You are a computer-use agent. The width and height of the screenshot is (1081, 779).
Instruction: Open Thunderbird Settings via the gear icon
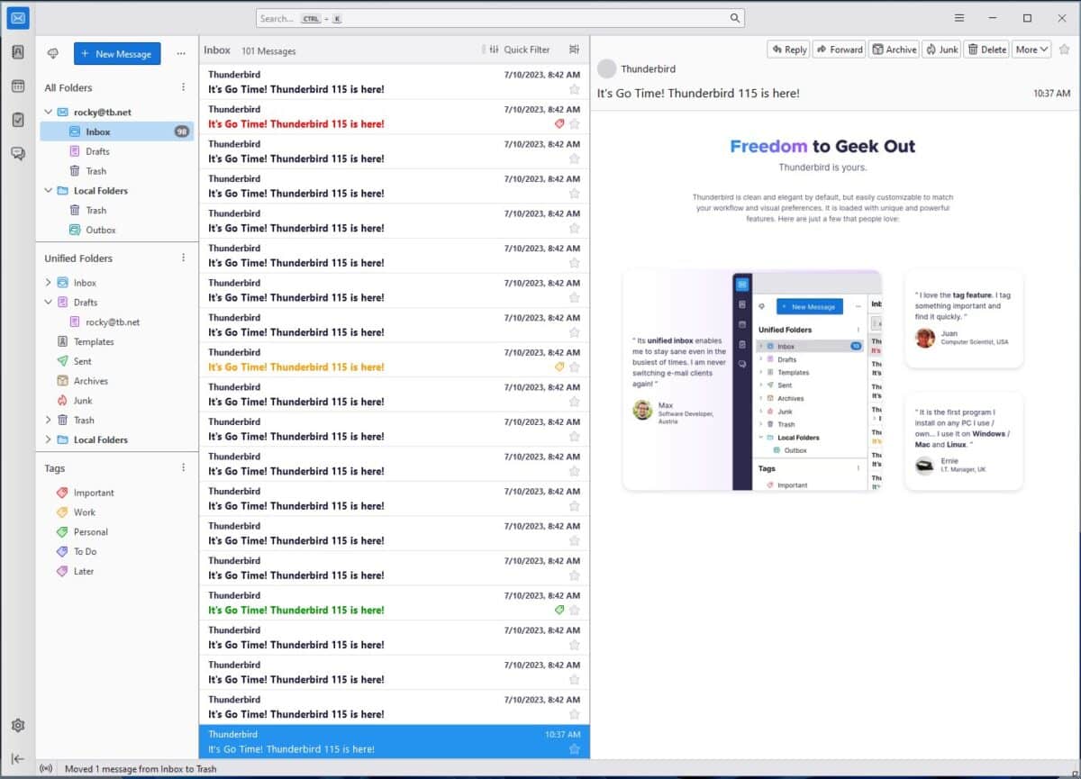pyautogui.click(x=18, y=725)
